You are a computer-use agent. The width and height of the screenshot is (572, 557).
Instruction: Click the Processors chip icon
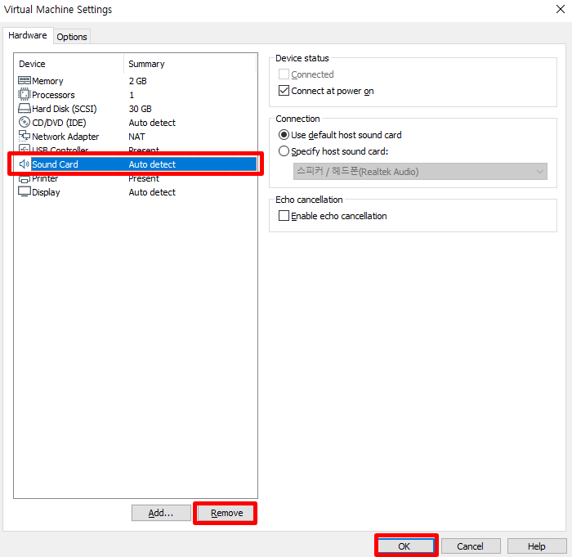[x=24, y=94]
